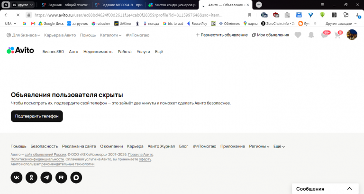Go back to the previous page
Viewport: 364px width, 194px height.
click(7, 15)
